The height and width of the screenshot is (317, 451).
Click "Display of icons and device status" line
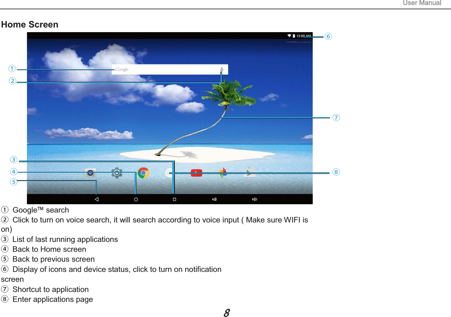[x=111, y=269]
